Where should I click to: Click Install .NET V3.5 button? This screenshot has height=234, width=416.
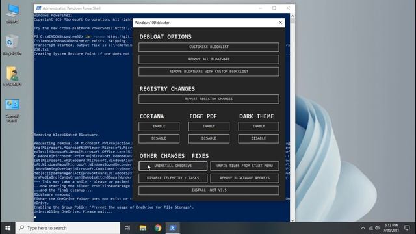209,190
